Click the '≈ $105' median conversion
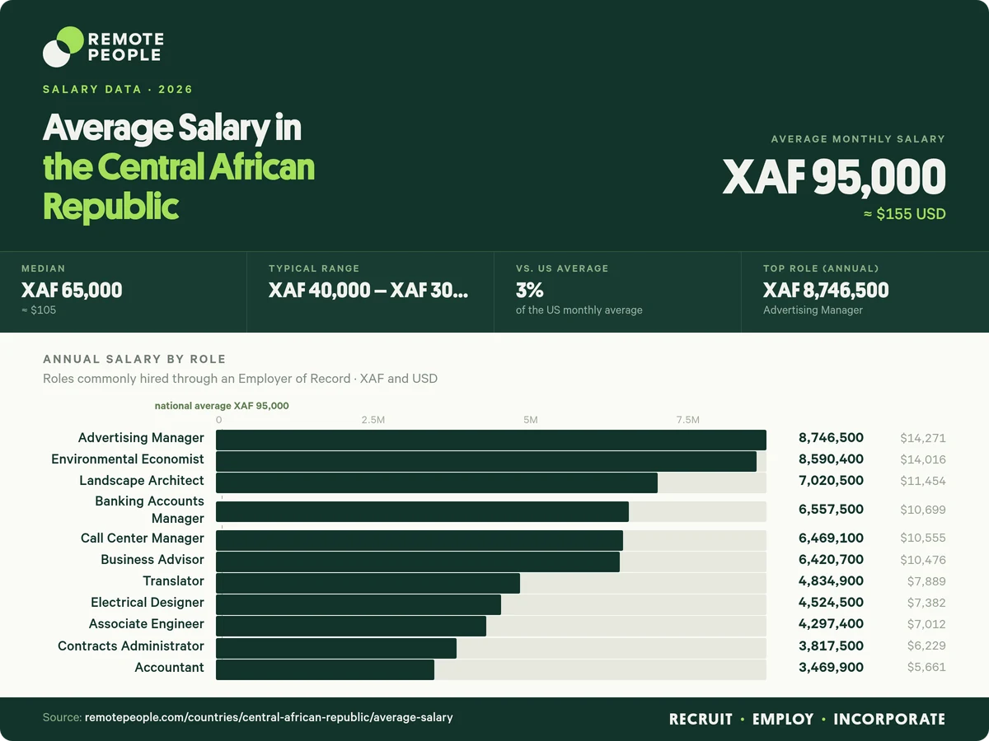This screenshot has height=741, width=989. coord(39,310)
